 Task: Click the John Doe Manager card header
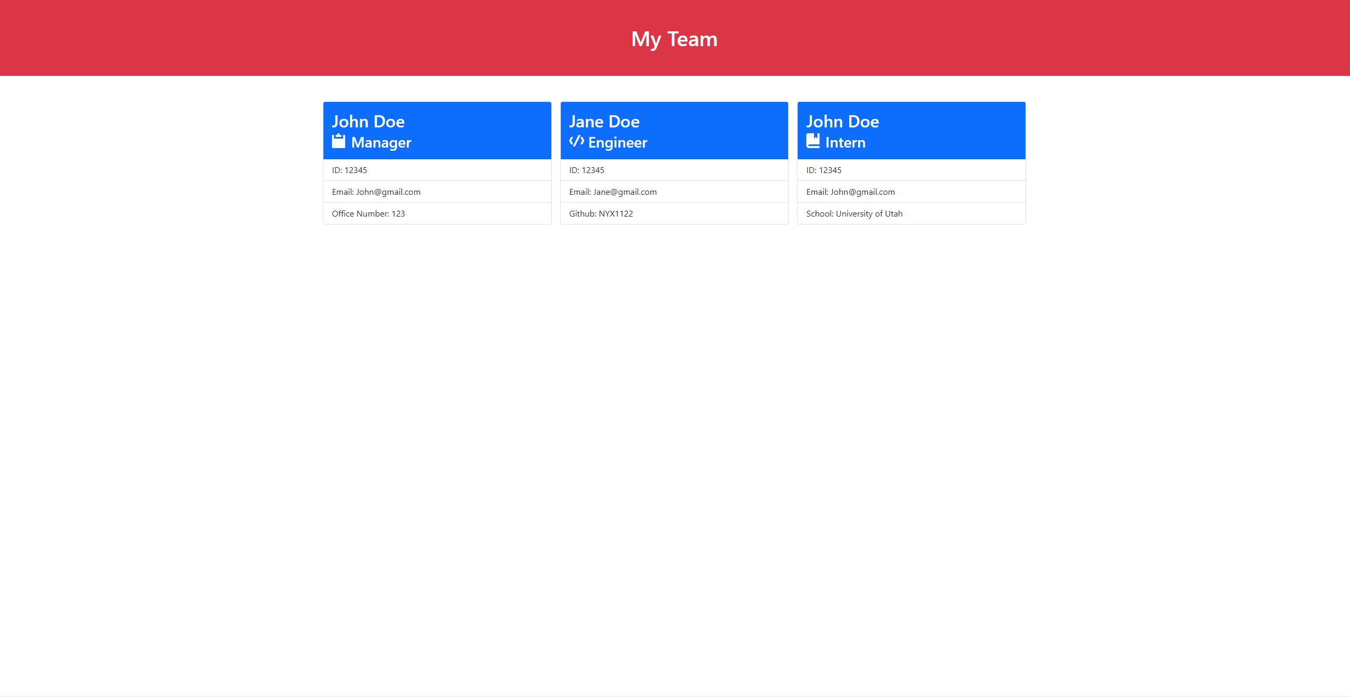click(437, 130)
